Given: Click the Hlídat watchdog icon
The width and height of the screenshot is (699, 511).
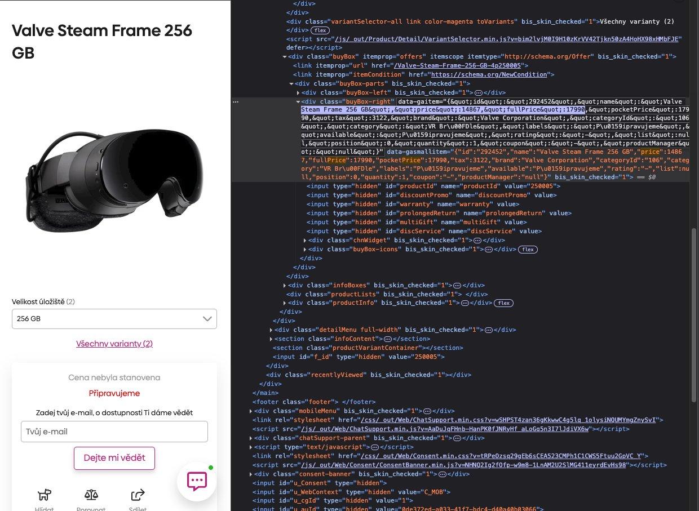Looking at the screenshot, I should click(x=45, y=495).
